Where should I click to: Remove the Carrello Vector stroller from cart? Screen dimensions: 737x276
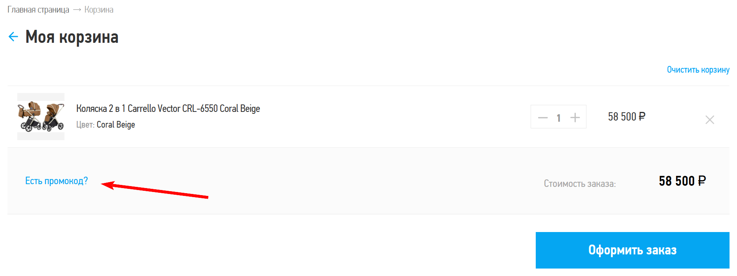click(709, 120)
